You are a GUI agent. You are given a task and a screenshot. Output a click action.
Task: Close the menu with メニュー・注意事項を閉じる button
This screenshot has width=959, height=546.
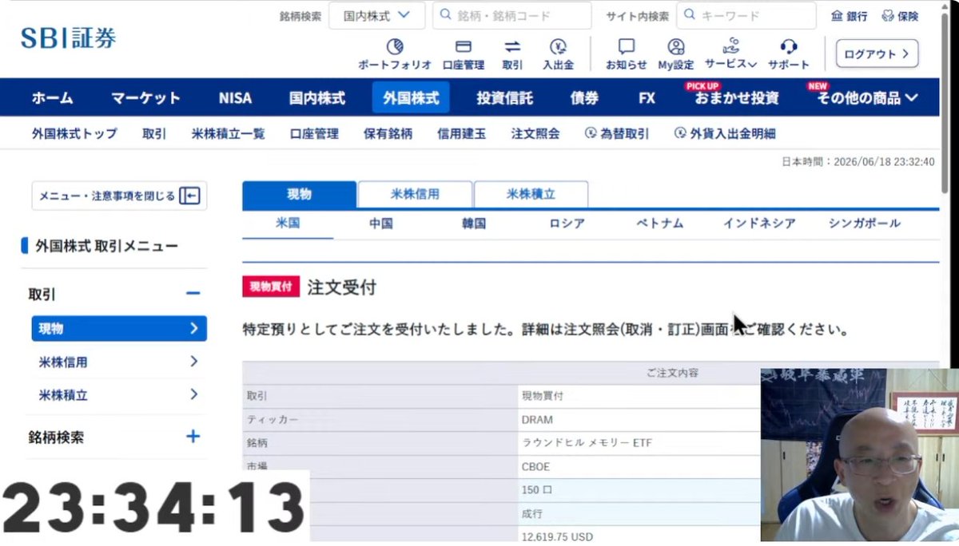(x=119, y=196)
